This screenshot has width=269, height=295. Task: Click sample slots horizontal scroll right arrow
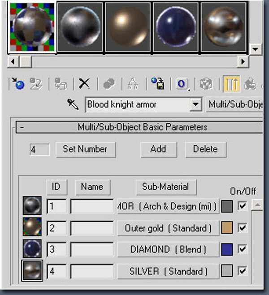(243, 61)
